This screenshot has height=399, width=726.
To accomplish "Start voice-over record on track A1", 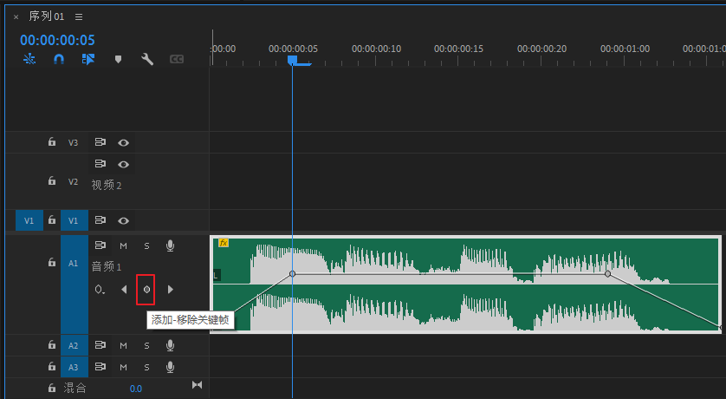I will 170,246.
